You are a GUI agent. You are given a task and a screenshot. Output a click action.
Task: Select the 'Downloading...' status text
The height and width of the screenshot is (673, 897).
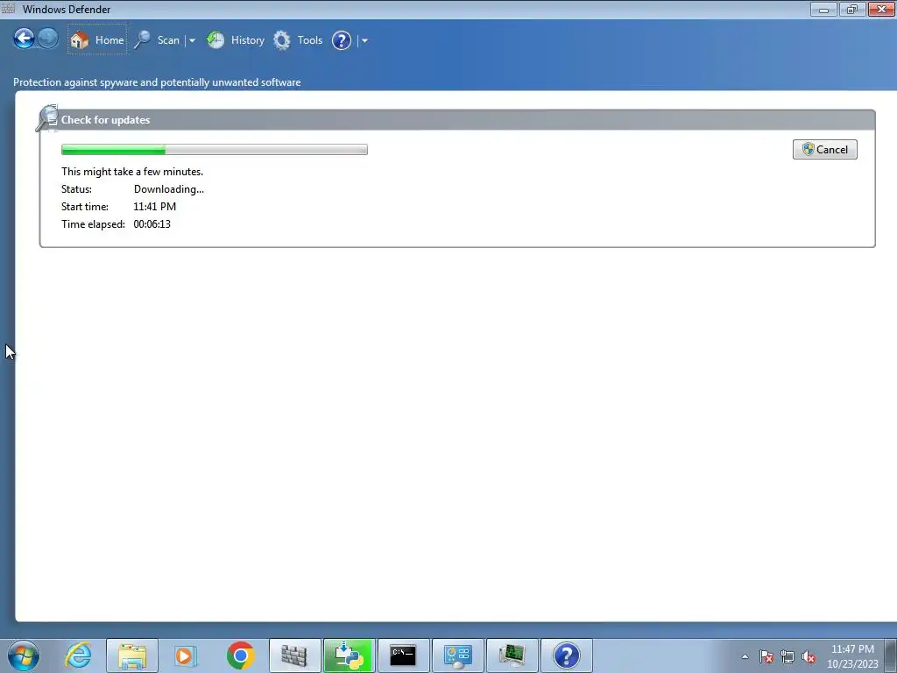[169, 189]
